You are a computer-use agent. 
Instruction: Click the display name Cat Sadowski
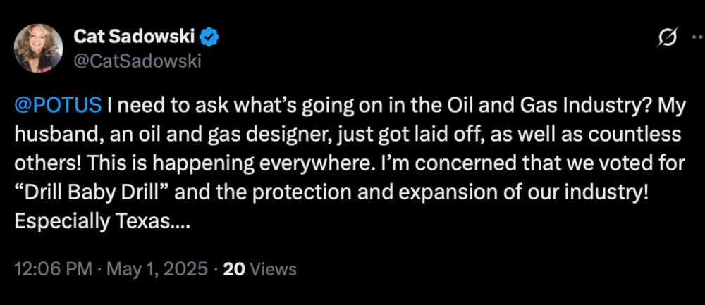141,36
